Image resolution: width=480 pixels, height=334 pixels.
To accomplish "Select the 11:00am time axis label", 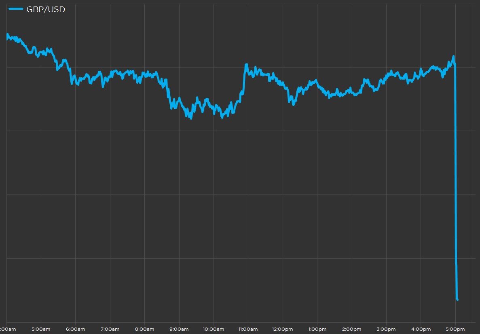I will pyautogui.click(x=248, y=330).
